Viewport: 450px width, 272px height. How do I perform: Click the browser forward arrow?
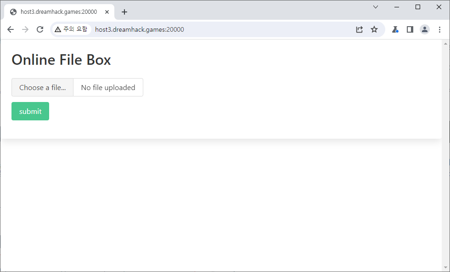click(x=25, y=29)
